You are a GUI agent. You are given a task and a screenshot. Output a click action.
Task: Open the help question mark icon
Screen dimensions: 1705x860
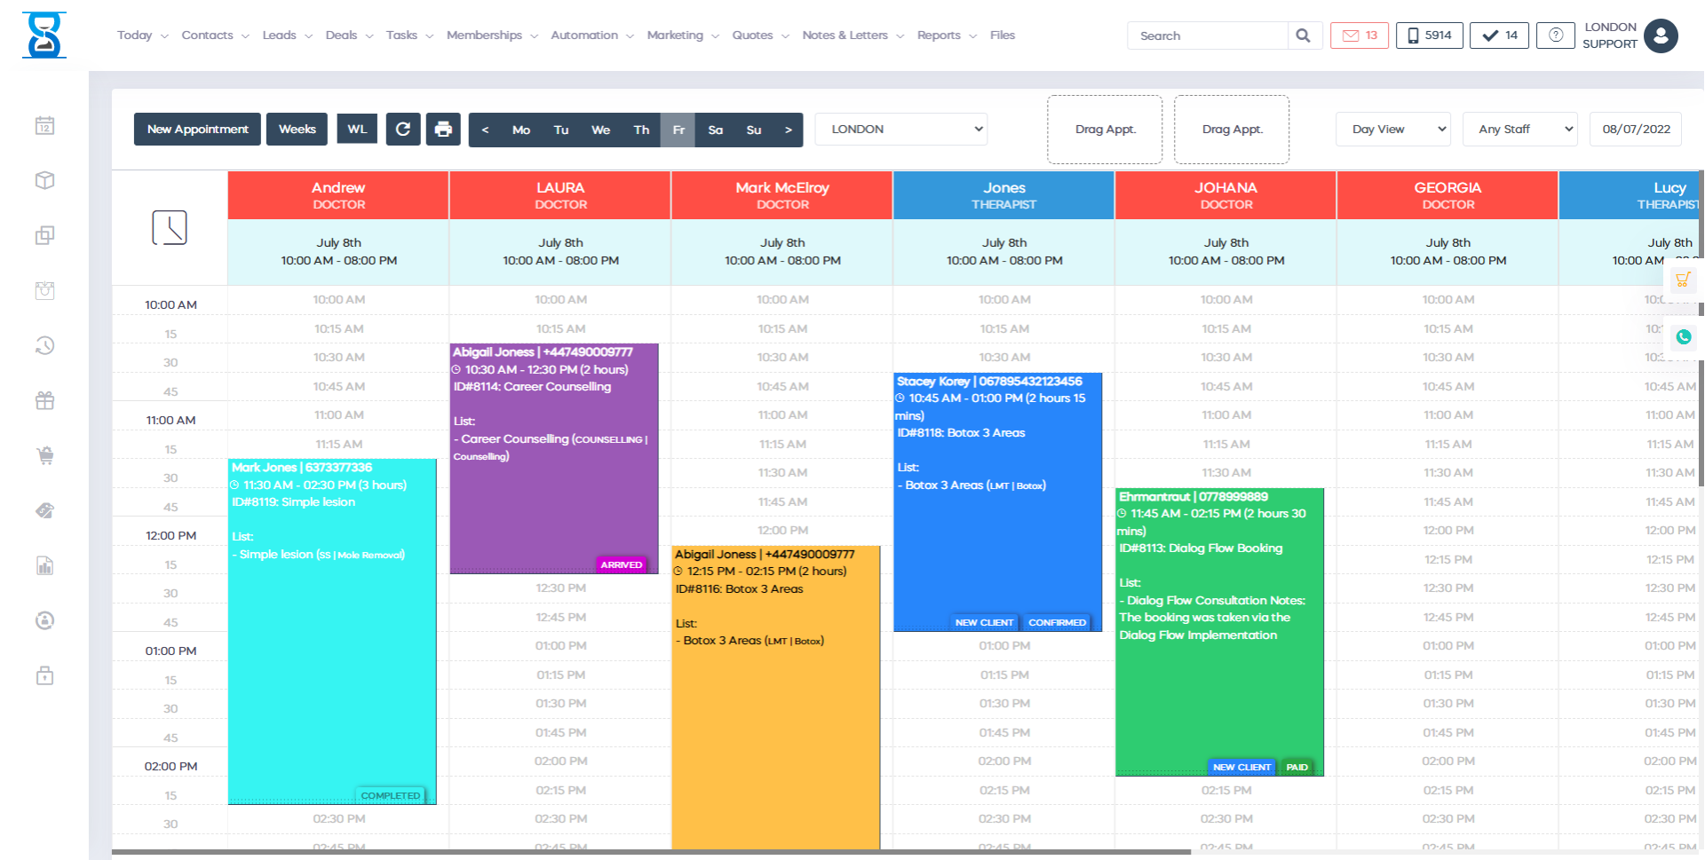[1555, 36]
